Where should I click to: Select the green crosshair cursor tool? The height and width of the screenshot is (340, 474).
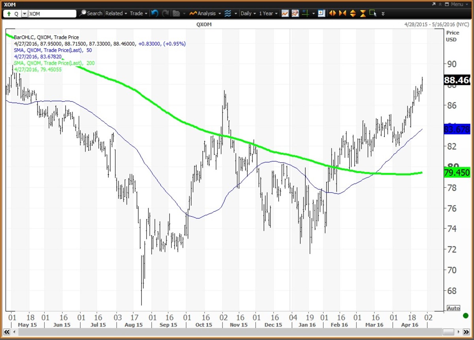305,13
